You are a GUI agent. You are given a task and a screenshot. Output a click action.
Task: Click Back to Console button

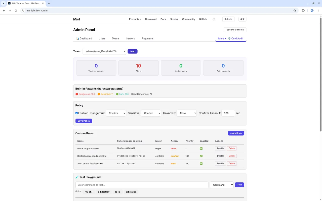point(235,30)
